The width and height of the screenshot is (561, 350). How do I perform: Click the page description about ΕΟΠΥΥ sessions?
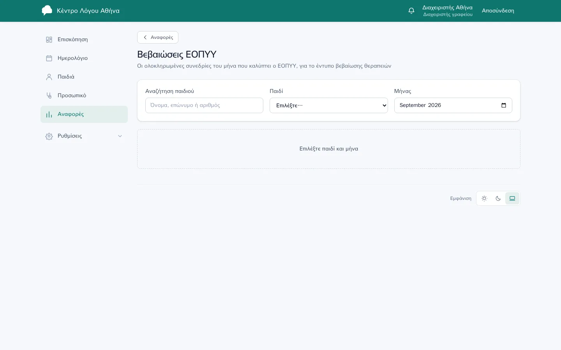click(x=264, y=66)
